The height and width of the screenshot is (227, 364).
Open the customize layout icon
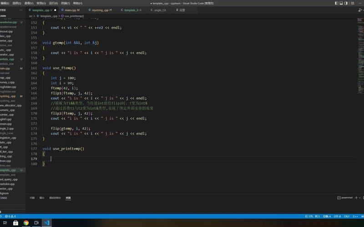(352, 3)
